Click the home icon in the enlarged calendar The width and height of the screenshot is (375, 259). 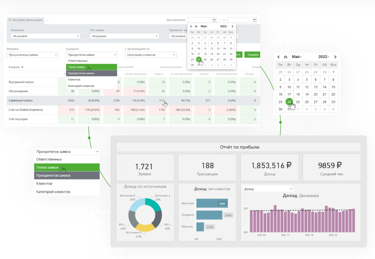tap(285, 57)
